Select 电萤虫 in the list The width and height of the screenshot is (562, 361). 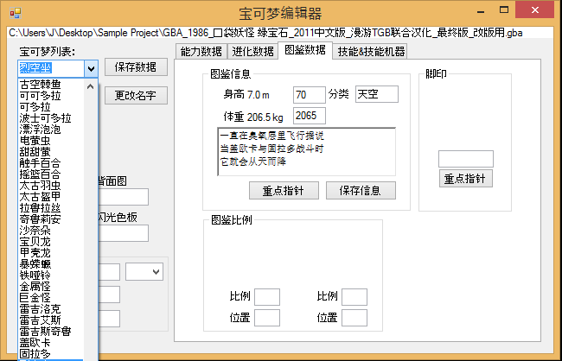51,141
